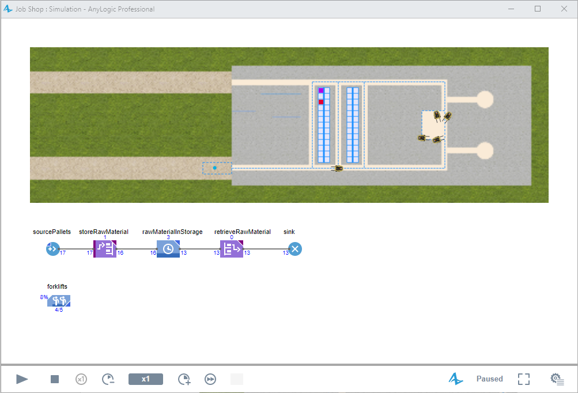Click the 8% forklift utilization value
The image size is (578, 393).
pyautogui.click(x=44, y=297)
